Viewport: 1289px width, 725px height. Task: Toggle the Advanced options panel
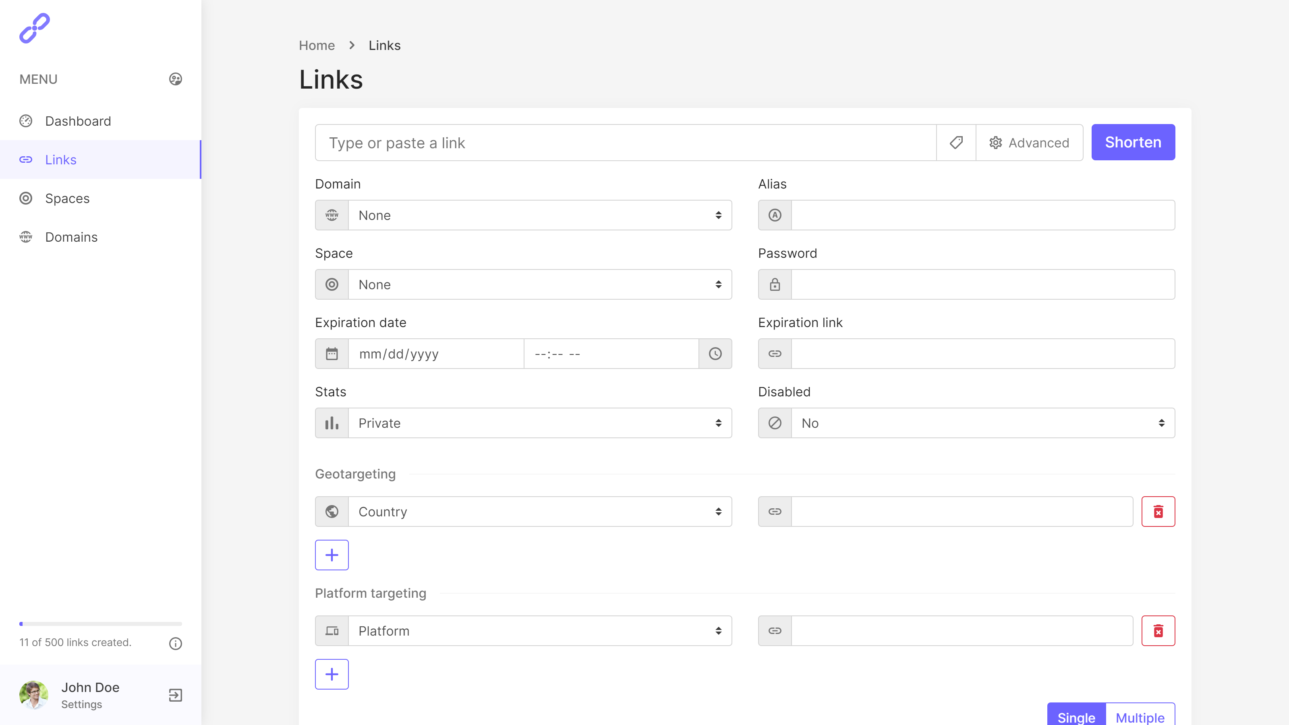[x=1029, y=143]
